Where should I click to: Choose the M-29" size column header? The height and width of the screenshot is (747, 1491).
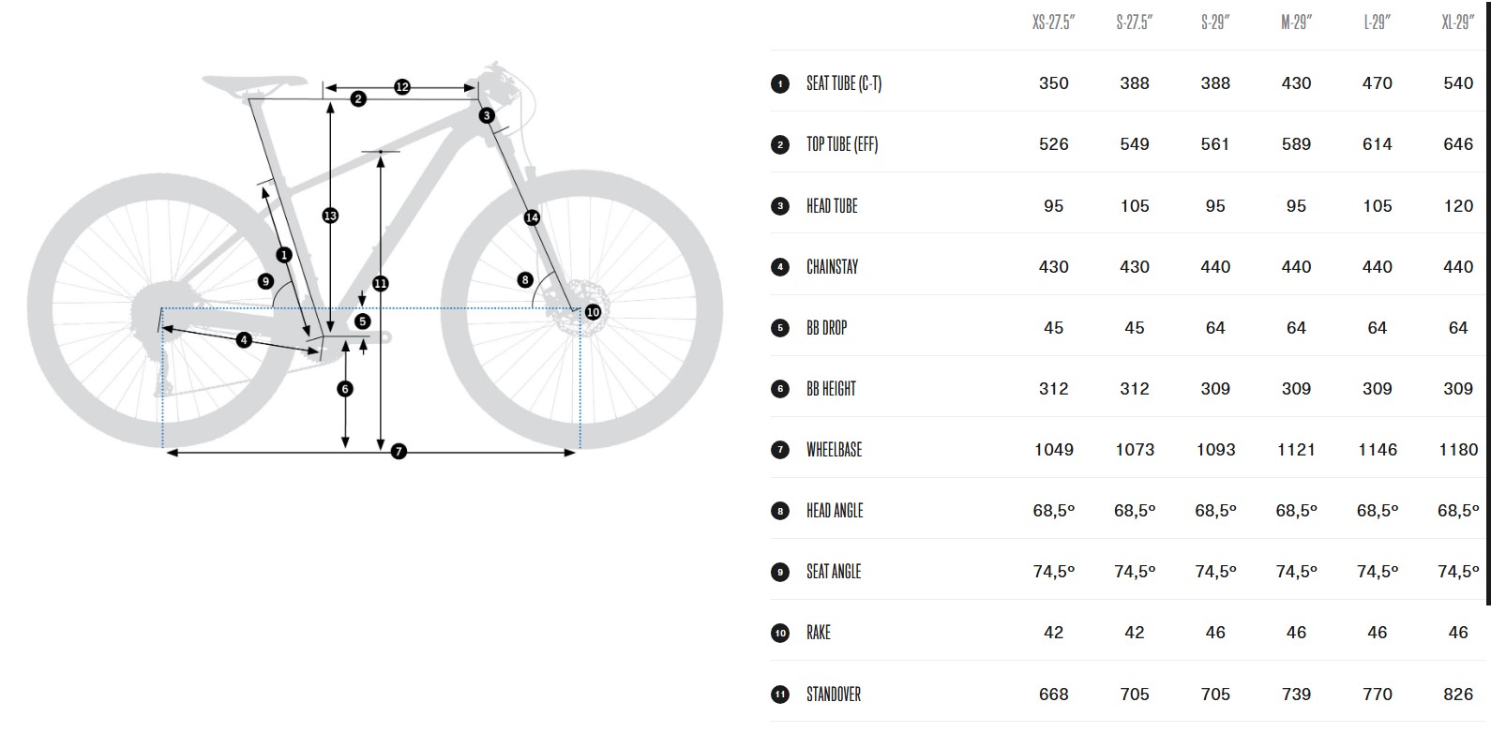point(1296,22)
